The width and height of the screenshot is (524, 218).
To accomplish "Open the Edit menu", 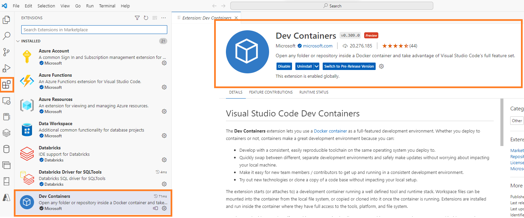I will coord(28,6).
